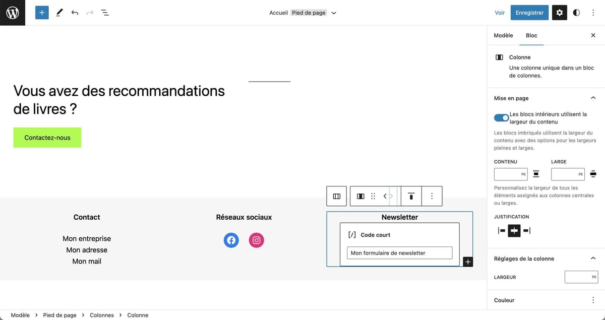605x320 pixels.
Task: Open block toolbar options with the three-dot icon
Action: click(432, 196)
